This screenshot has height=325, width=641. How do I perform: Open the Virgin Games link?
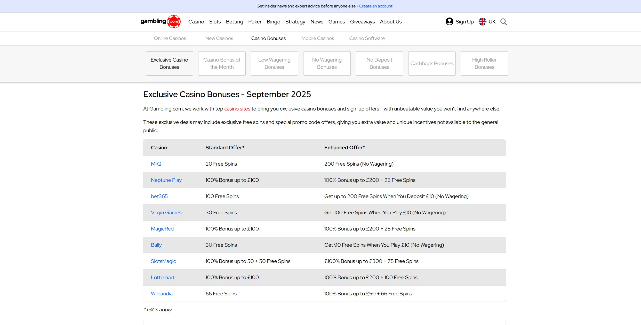166,212
